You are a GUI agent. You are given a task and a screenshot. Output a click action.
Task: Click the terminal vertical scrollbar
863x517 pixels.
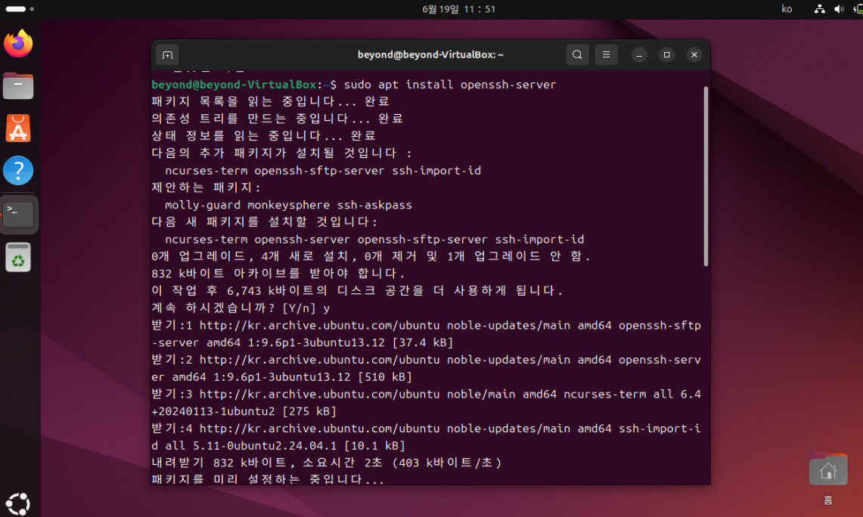pos(706,176)
